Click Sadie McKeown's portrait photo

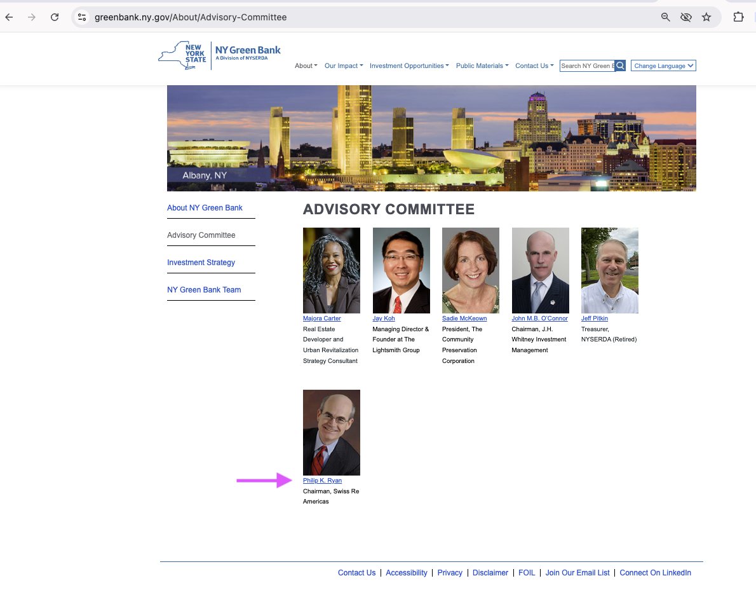point(471,270)
